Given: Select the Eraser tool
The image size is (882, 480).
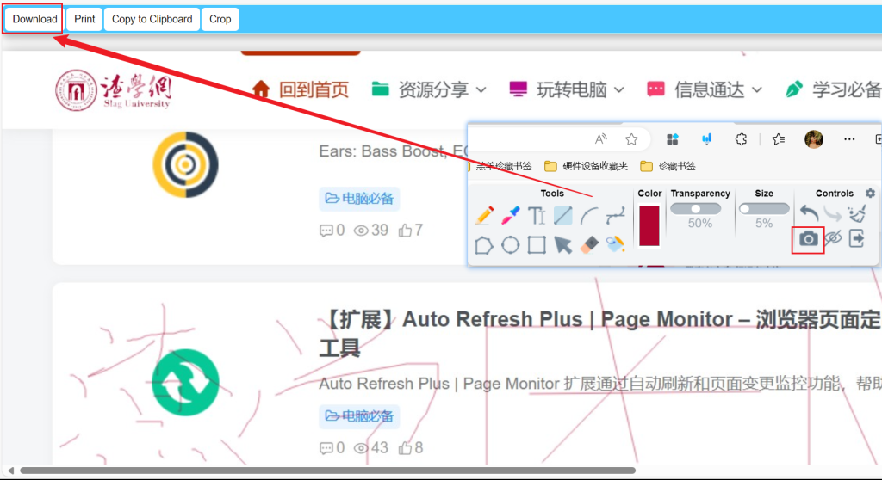Looking at the screenshot, I should point(589,245).
